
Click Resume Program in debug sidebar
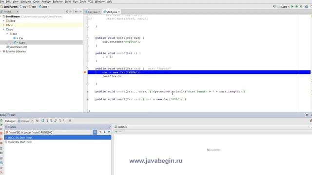point(1,125)
